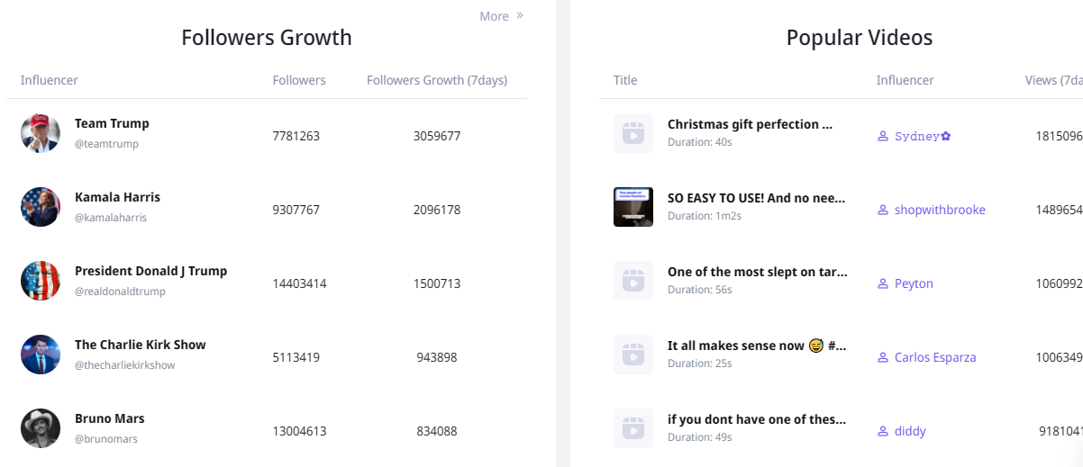Click video placeholder icon for diddy's video

633,428
